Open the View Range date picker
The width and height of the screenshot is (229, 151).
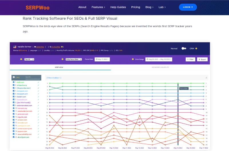point(159,59)
